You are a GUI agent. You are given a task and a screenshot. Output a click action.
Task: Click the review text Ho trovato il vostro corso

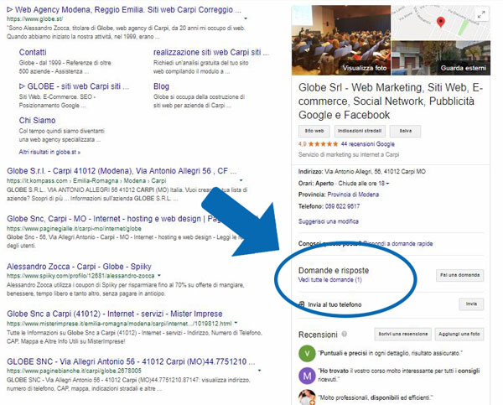[399, 375]
